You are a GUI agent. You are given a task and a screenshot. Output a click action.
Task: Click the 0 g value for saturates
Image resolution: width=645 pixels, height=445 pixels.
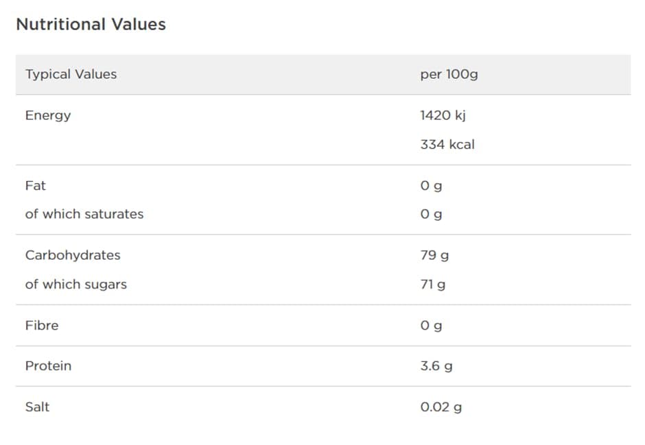(x=431, y=214)
